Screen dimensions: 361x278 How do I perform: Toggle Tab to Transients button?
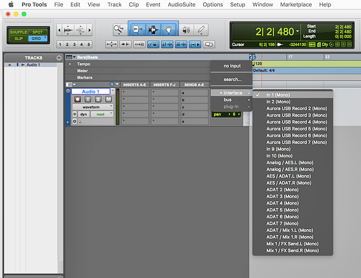point(125,44)
